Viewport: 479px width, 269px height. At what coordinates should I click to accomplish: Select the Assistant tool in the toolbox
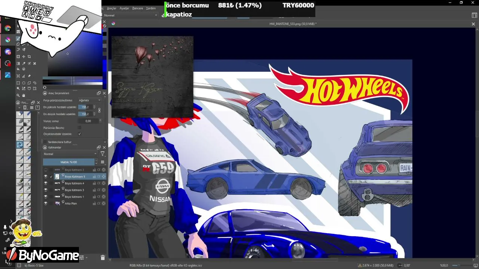(18, 76)
